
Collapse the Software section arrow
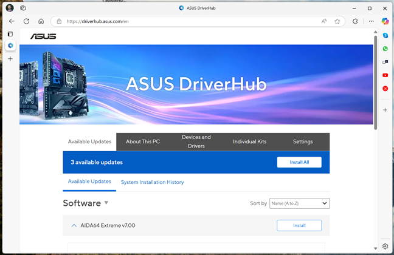(x=106, y=203)
